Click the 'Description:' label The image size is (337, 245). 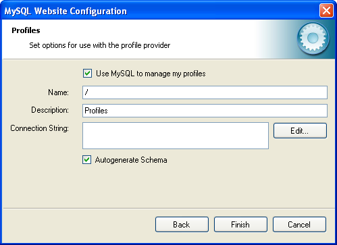(50, 110)
